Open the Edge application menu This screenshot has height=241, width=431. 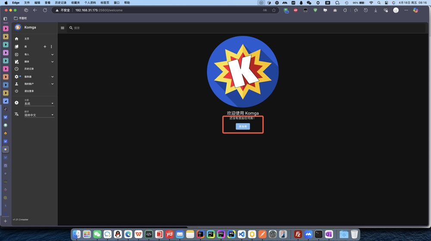16,3
